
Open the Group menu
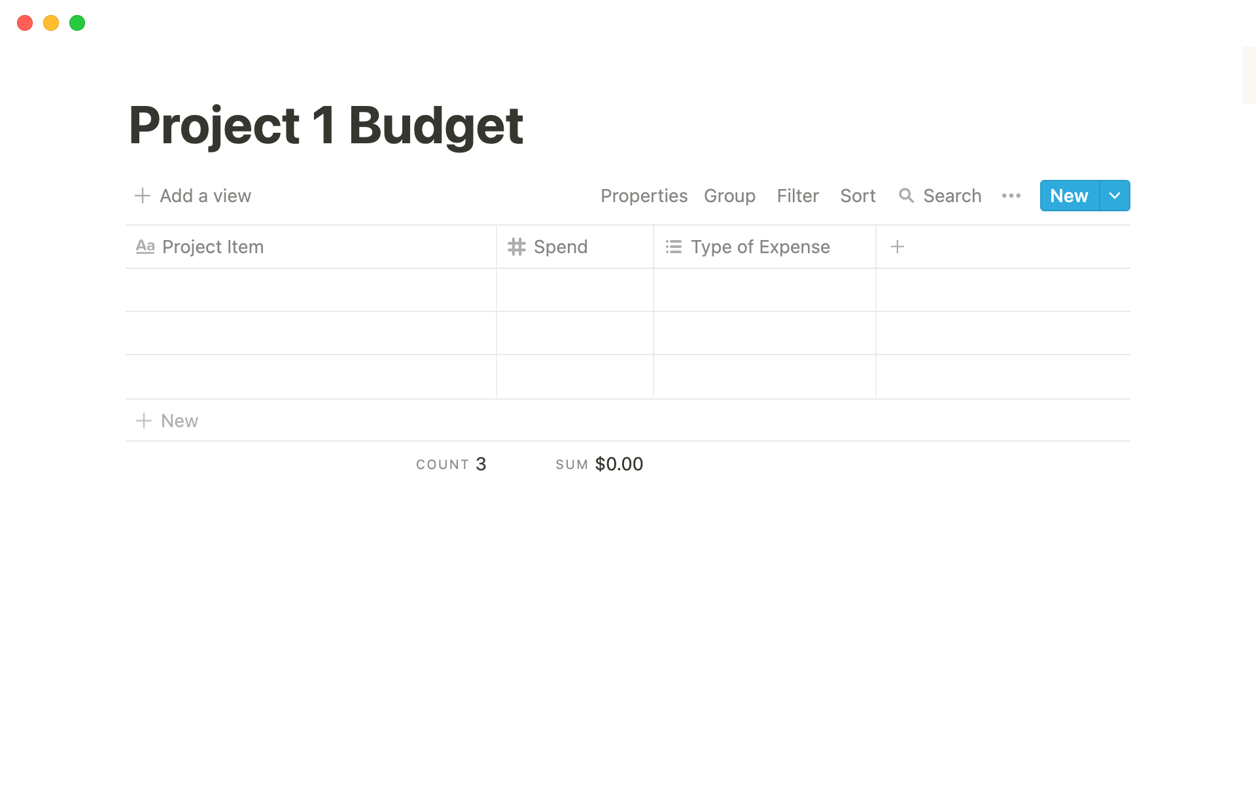click(x=729, y=196)
